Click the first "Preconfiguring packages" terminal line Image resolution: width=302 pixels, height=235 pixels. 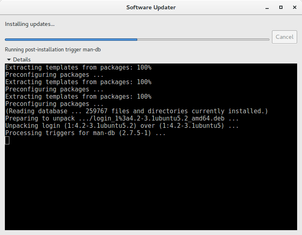click(x=54, y=74)
